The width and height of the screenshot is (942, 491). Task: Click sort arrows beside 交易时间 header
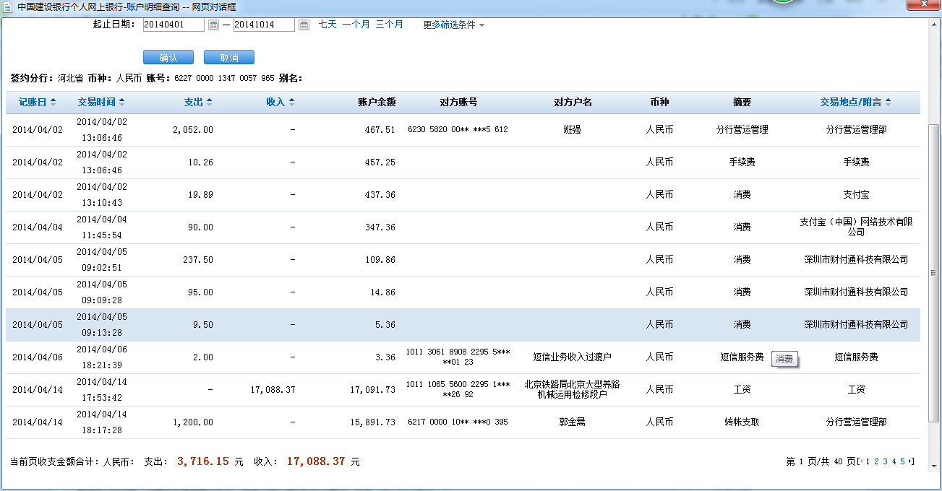pos(122,103)
